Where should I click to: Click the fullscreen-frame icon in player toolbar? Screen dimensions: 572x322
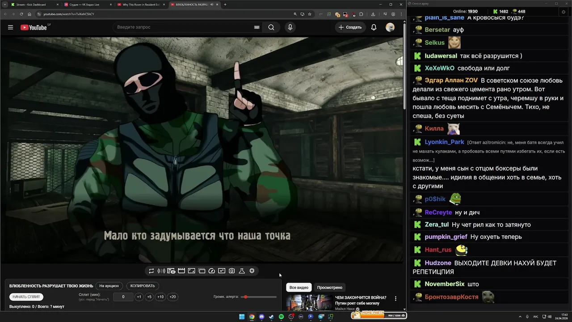tap(191, 271)
